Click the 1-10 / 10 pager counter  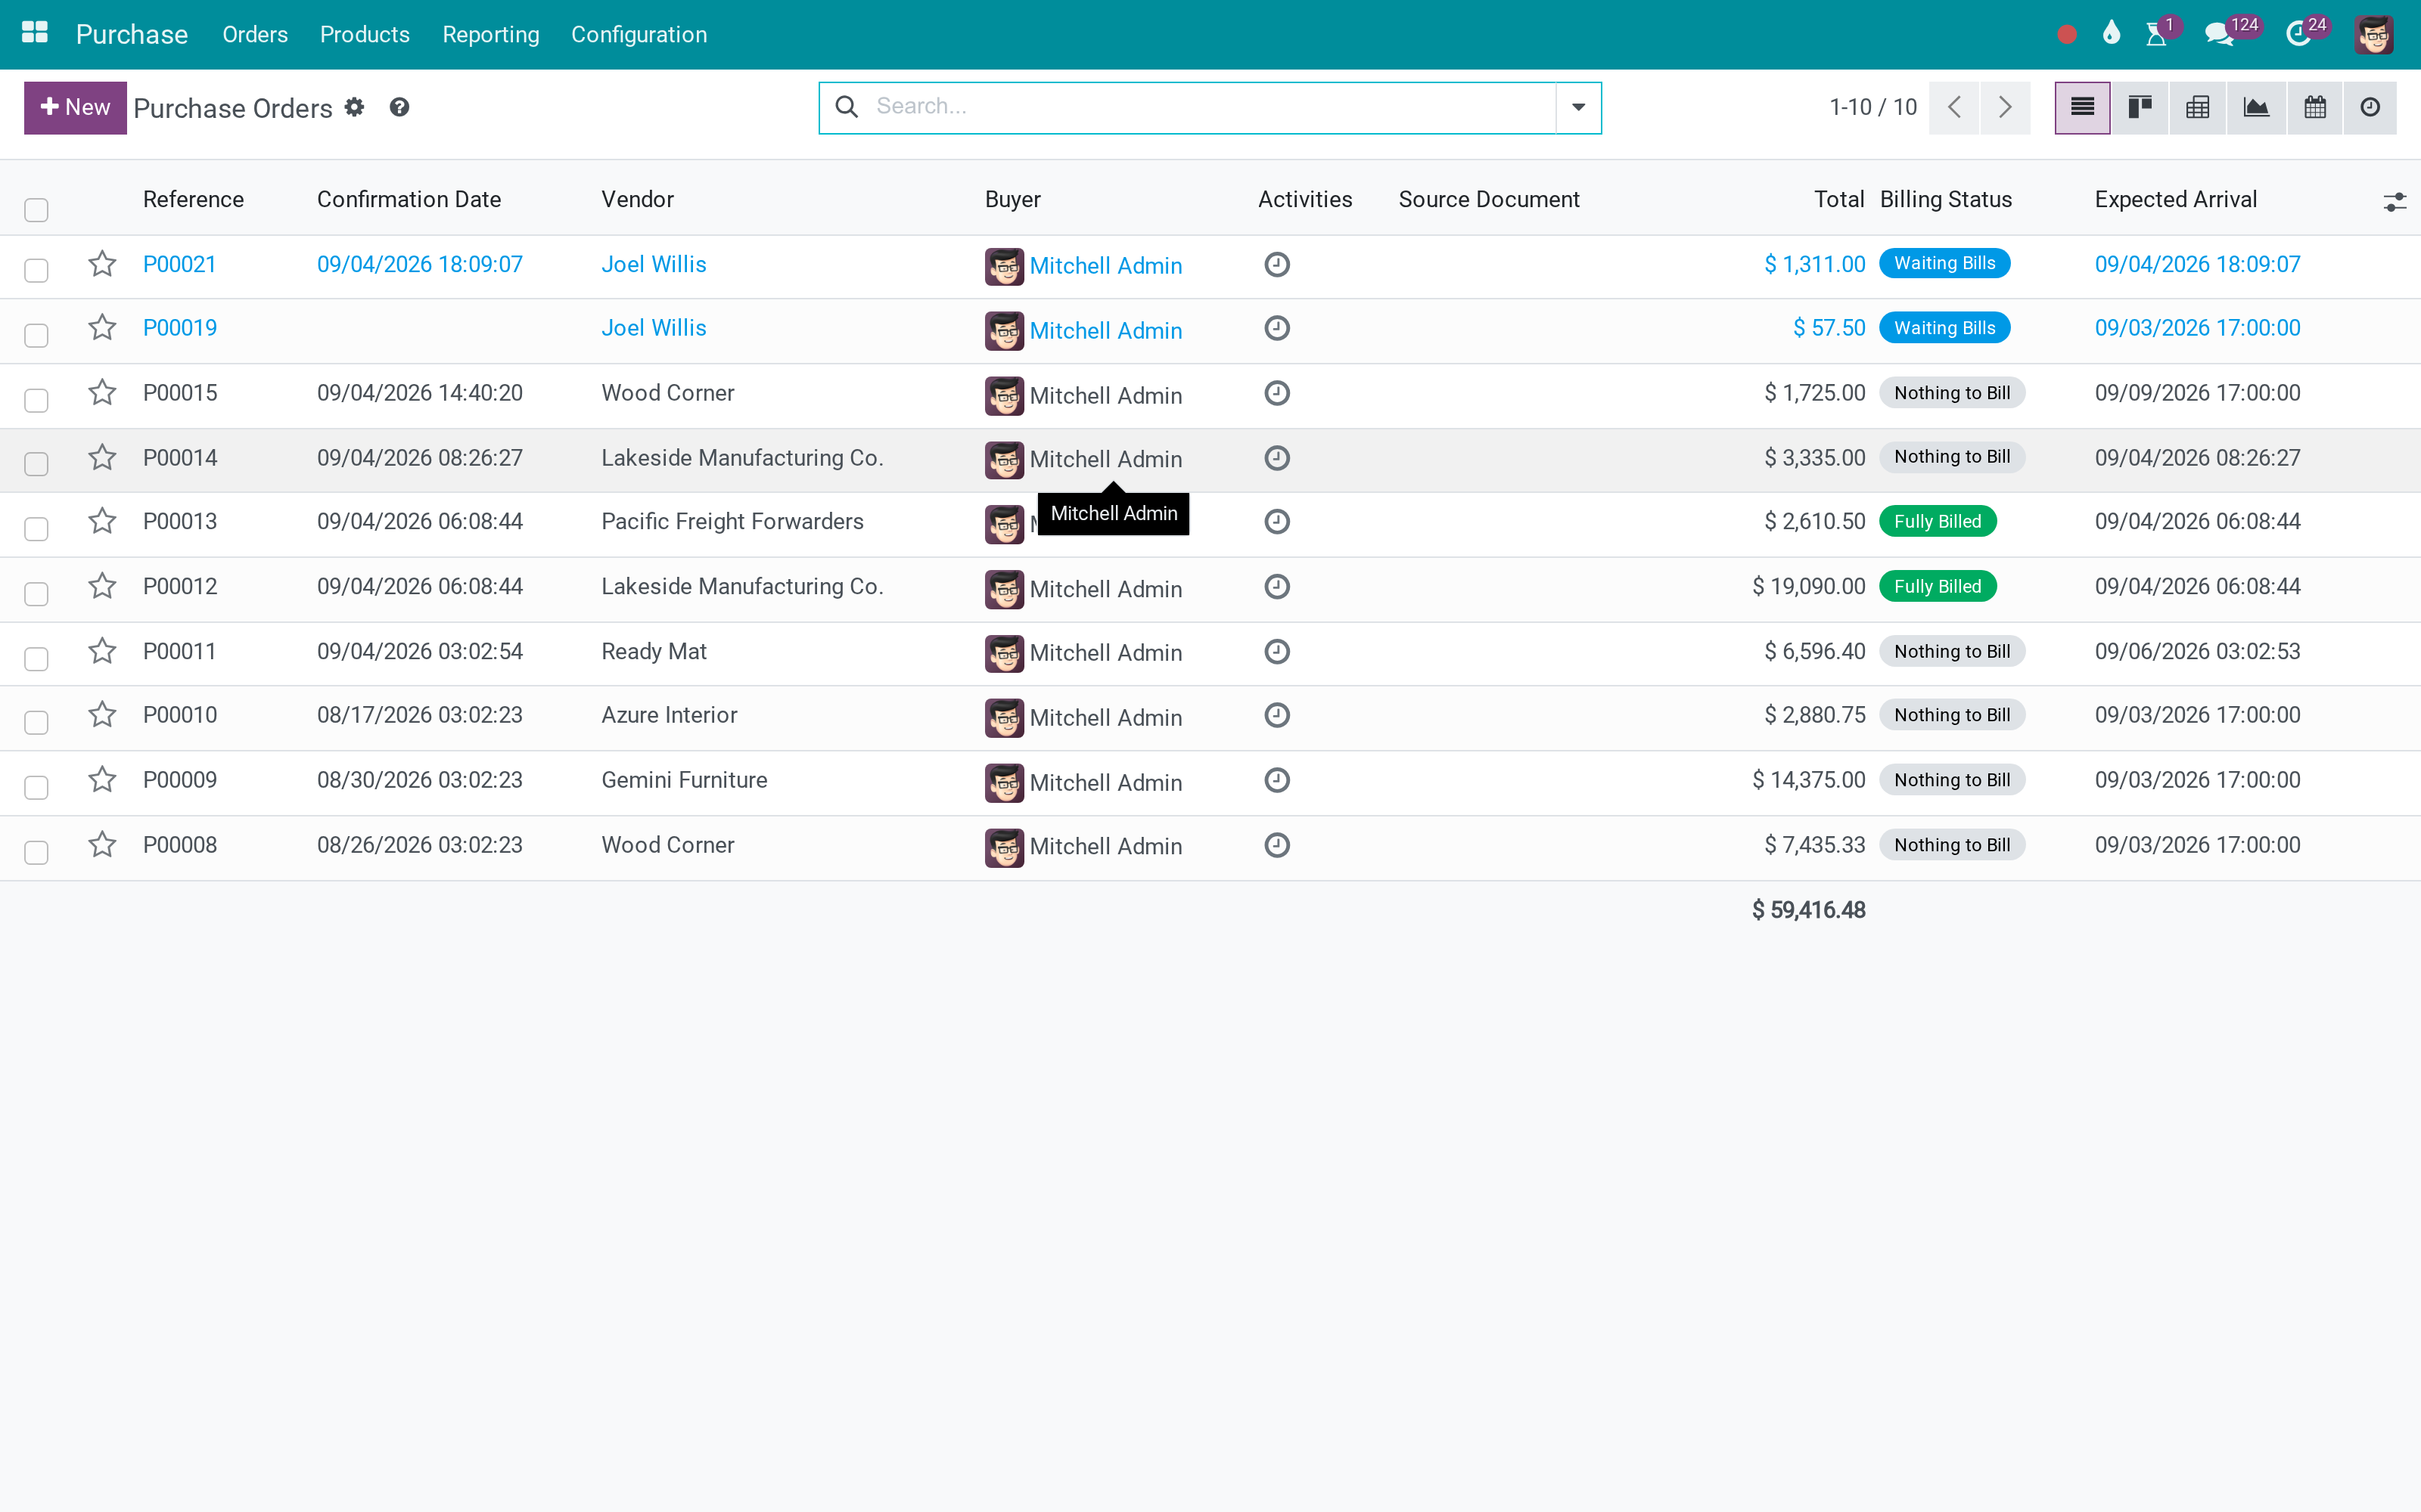[1872, 107]
